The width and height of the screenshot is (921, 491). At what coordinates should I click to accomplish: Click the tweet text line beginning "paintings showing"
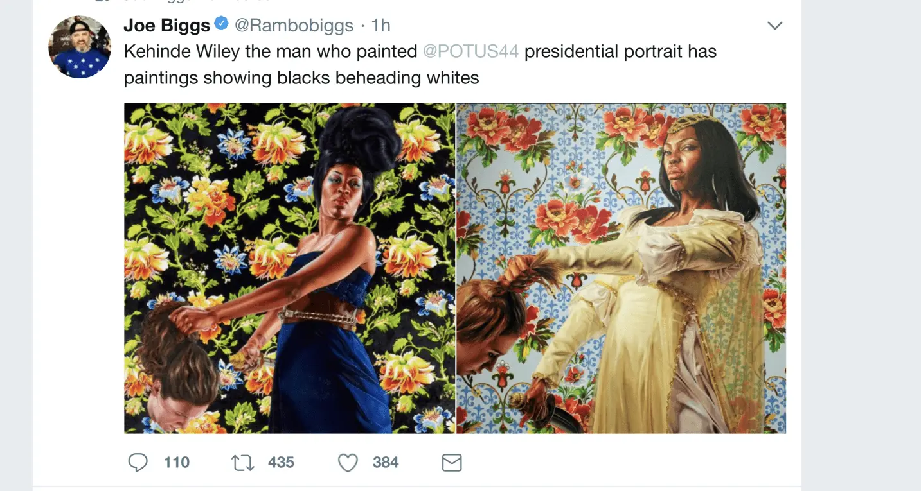[301, 78]
